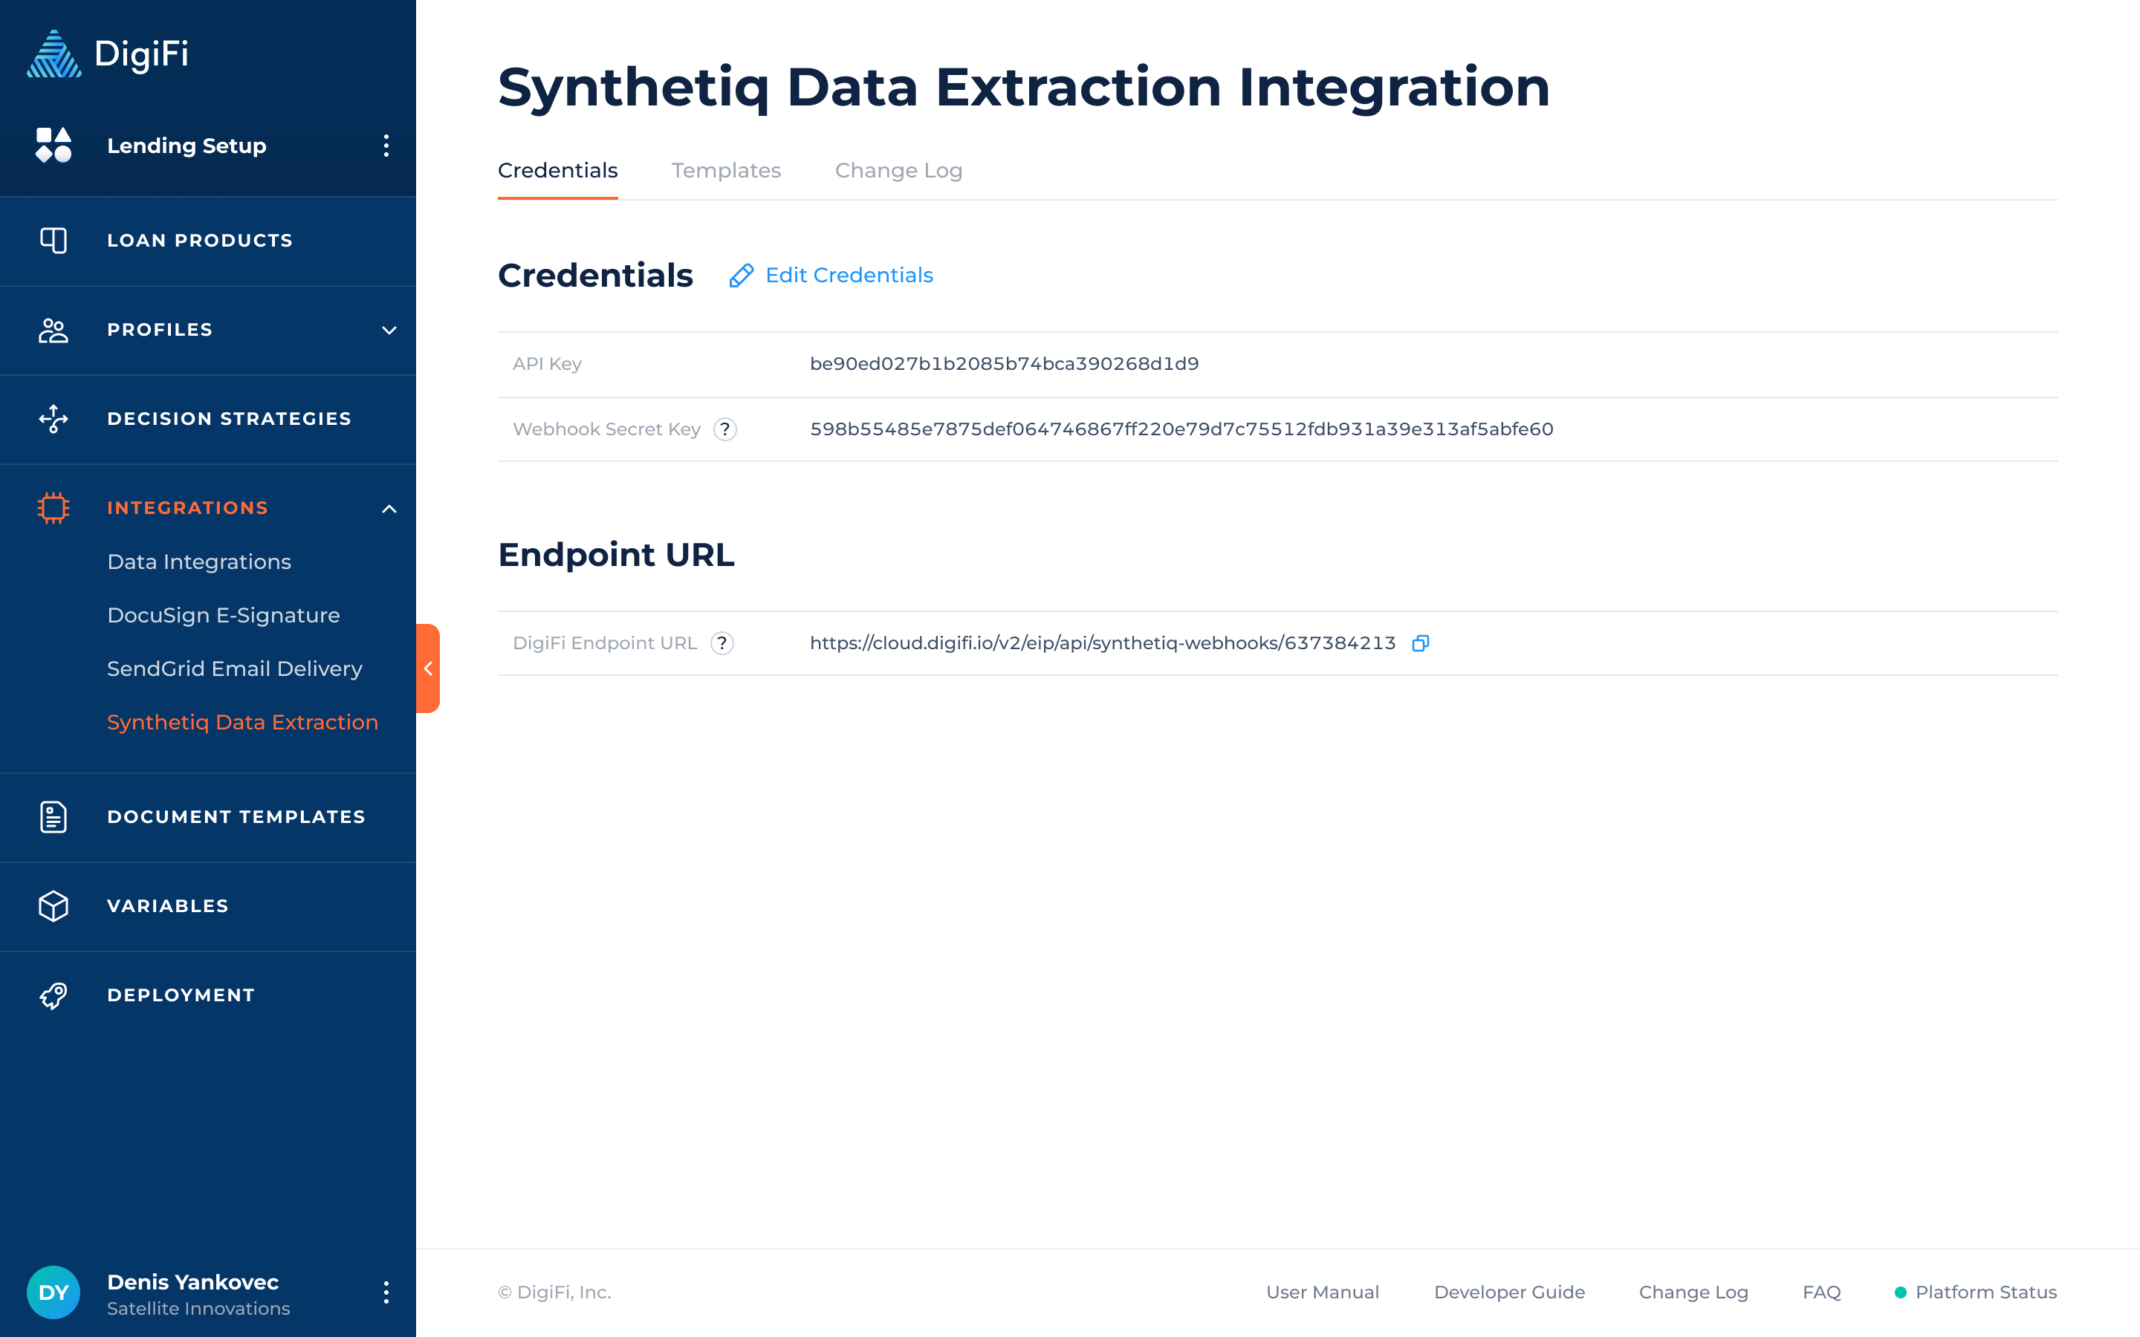Screen dimensions: 2140x1337
Task: Select SendGrid Email Delivery in sidebar
Action: pyautogui.click(x=234, y=668)
